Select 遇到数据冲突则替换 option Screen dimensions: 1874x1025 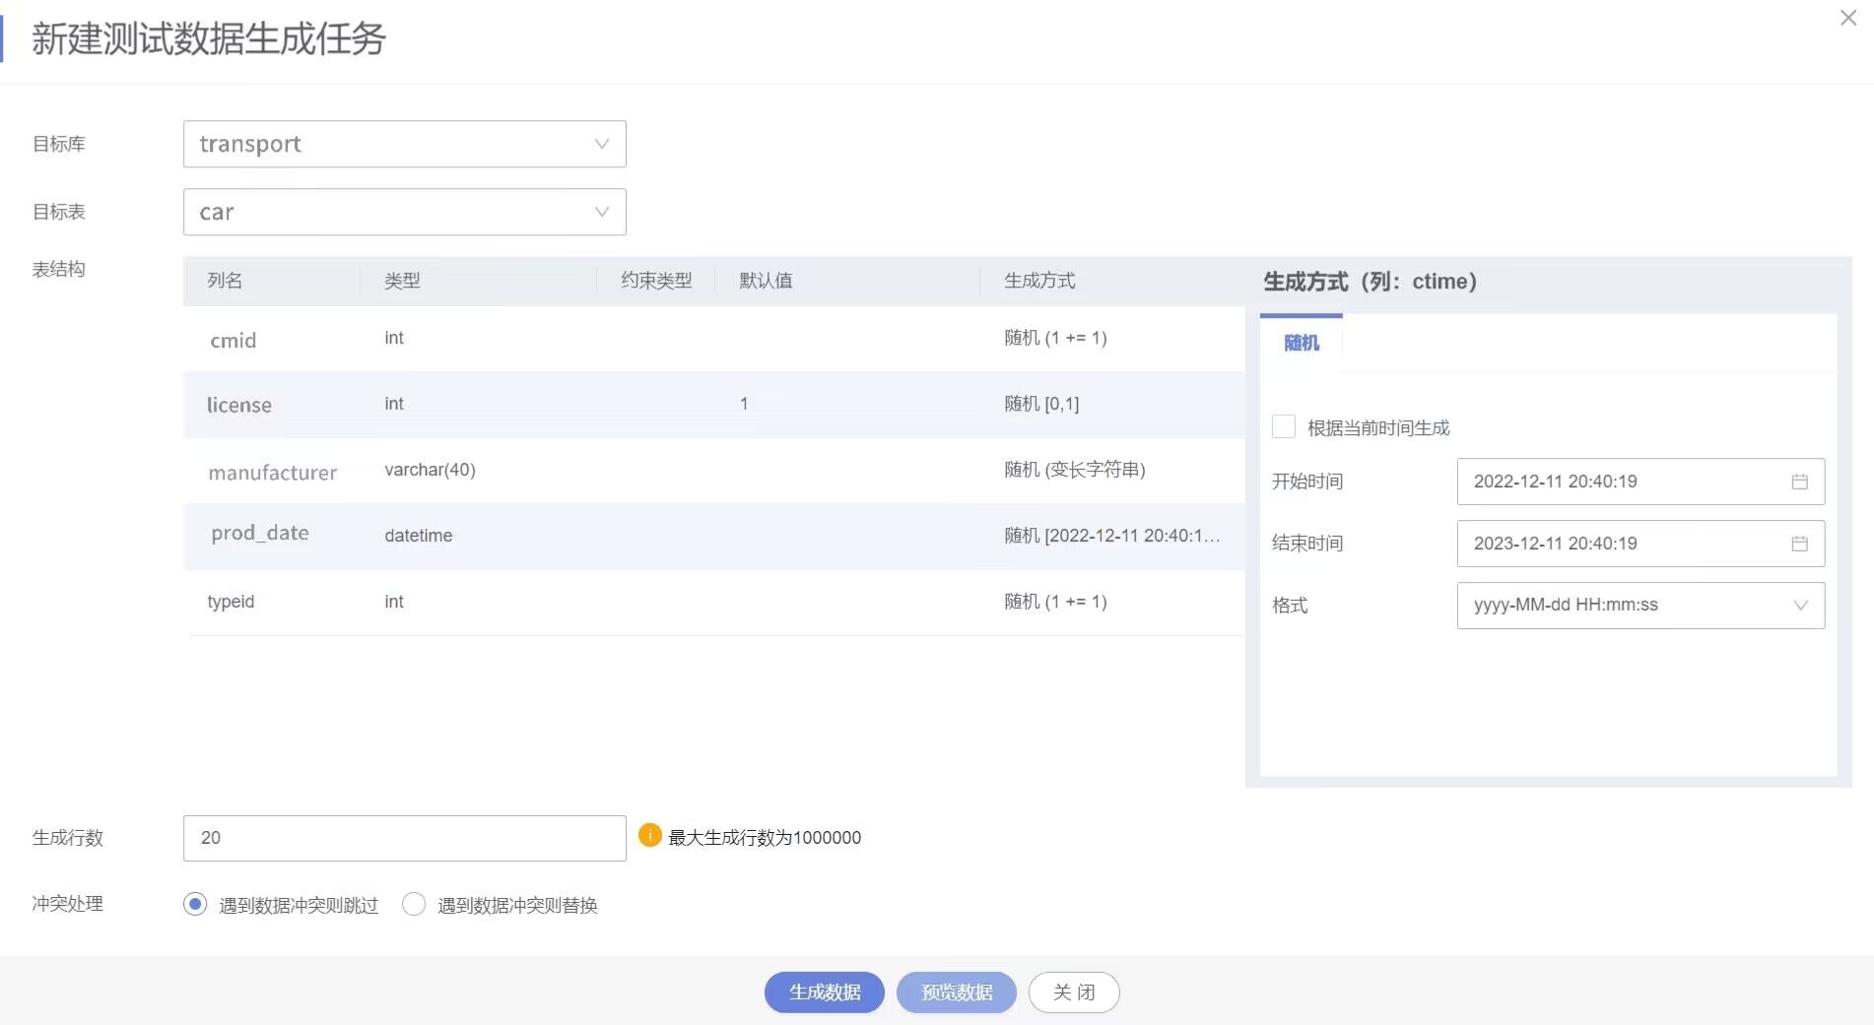tap(414, 904)
